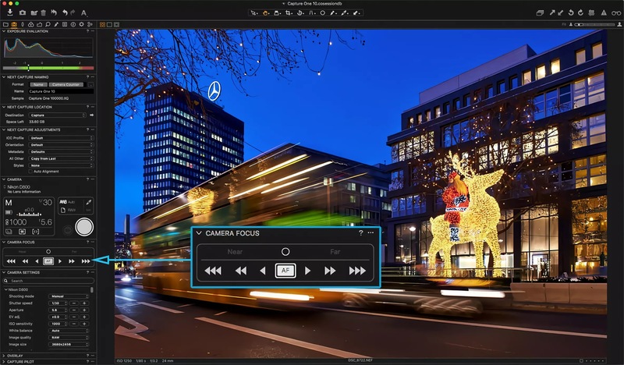Screen dimensions: 624x365
Task: Collapse the Next Capture Adjustments panel
Action: point(4,129)
